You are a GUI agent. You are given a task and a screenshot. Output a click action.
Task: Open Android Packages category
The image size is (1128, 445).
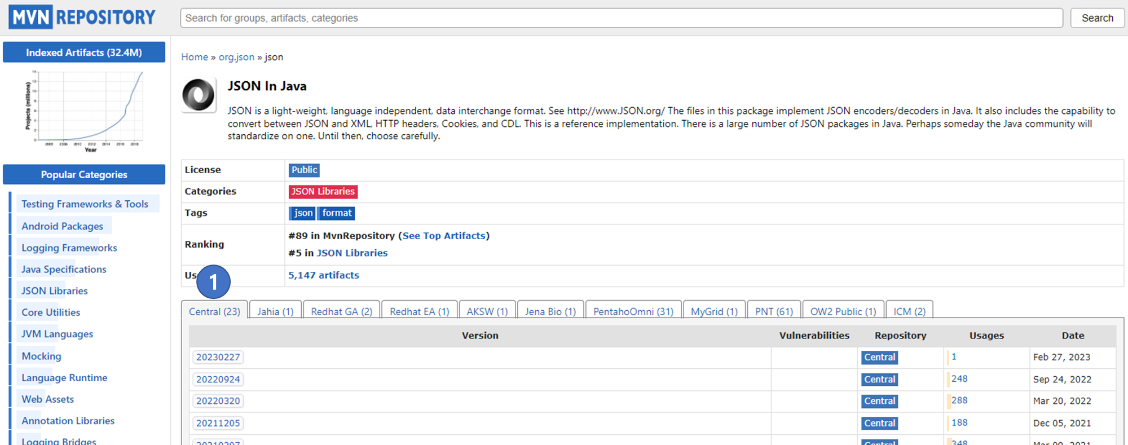(63, 226)
